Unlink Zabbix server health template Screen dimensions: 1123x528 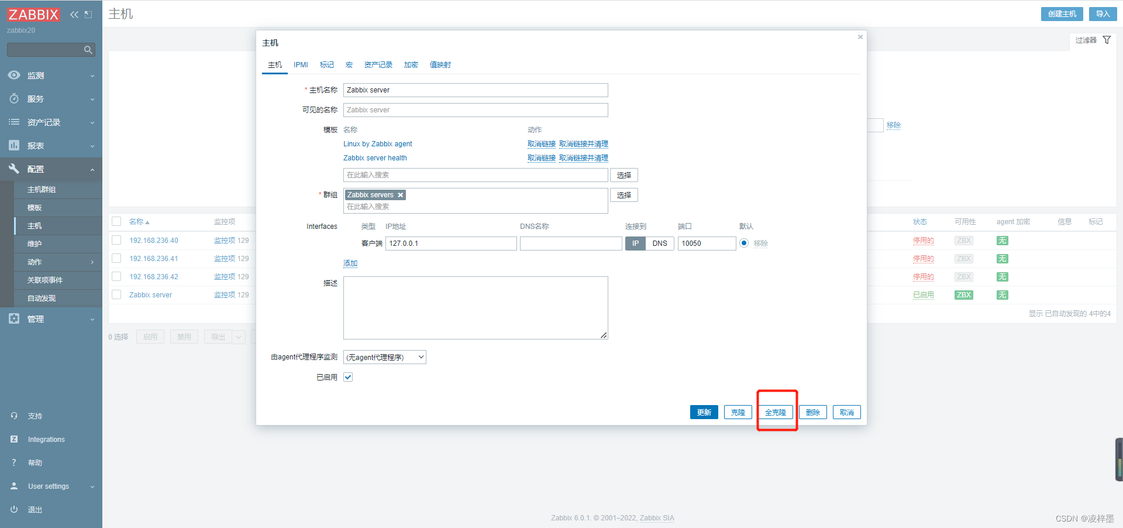[542, 158]
